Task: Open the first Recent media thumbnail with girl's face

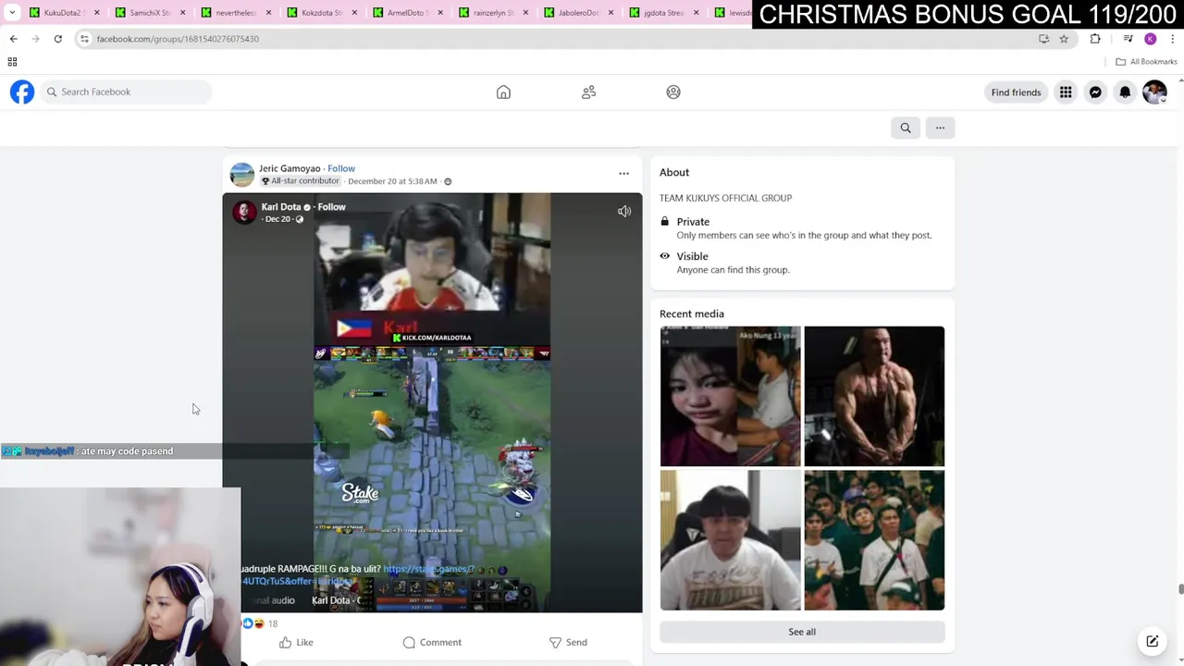Action: (730, 396)
